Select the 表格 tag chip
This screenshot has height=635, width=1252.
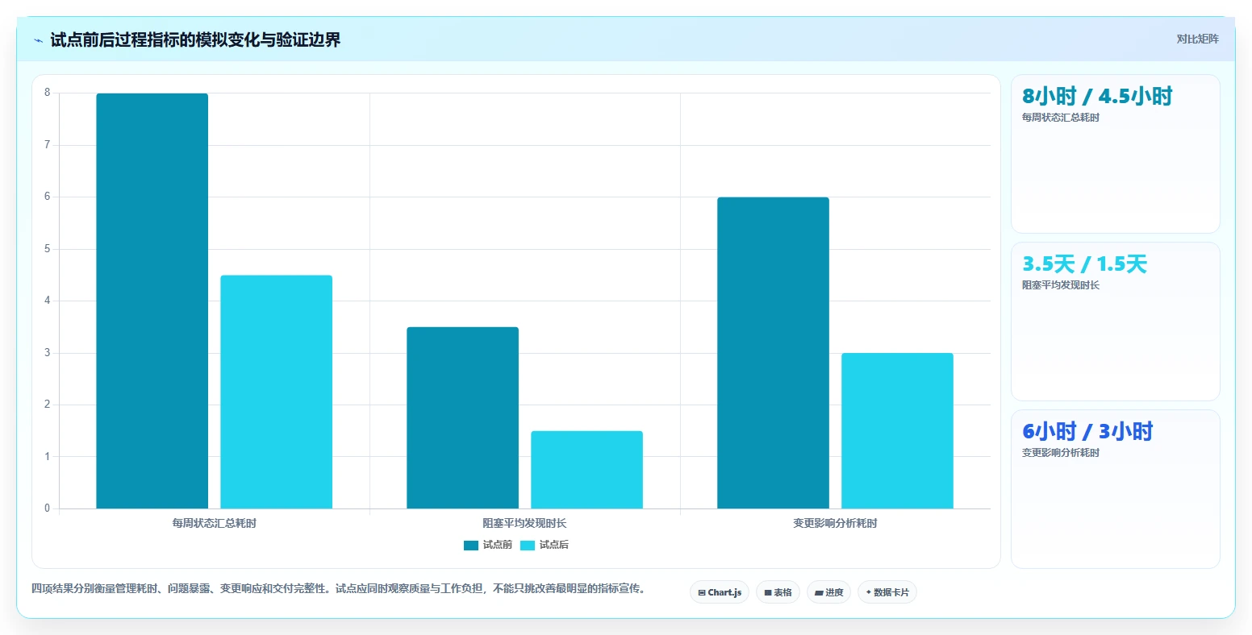click(x=778, y=592)
